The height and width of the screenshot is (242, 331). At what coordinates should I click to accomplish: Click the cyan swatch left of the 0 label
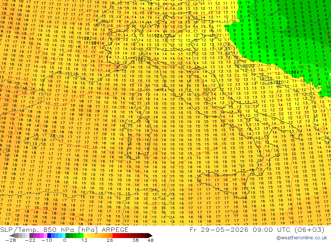(x=64, y=235)
